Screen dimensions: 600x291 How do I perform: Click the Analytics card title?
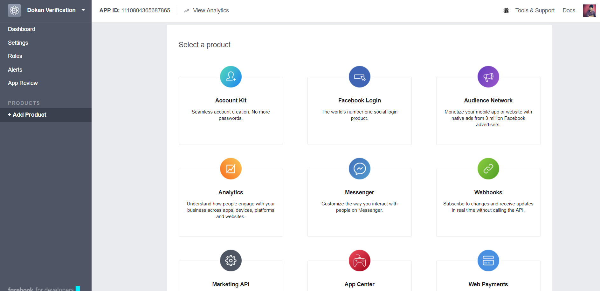[x=231, y=192]
